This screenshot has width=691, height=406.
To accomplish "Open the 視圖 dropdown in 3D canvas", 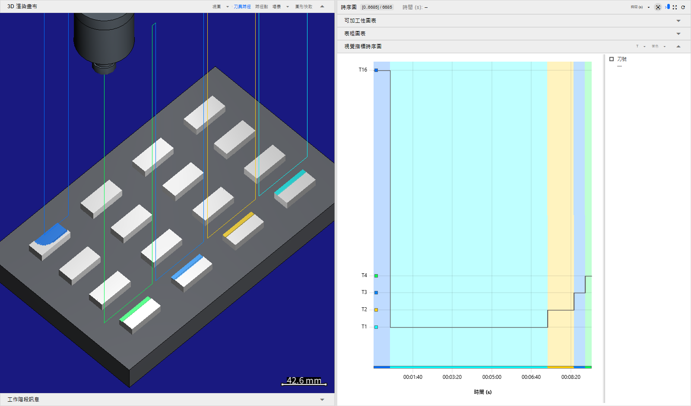I will pos(220,7).
